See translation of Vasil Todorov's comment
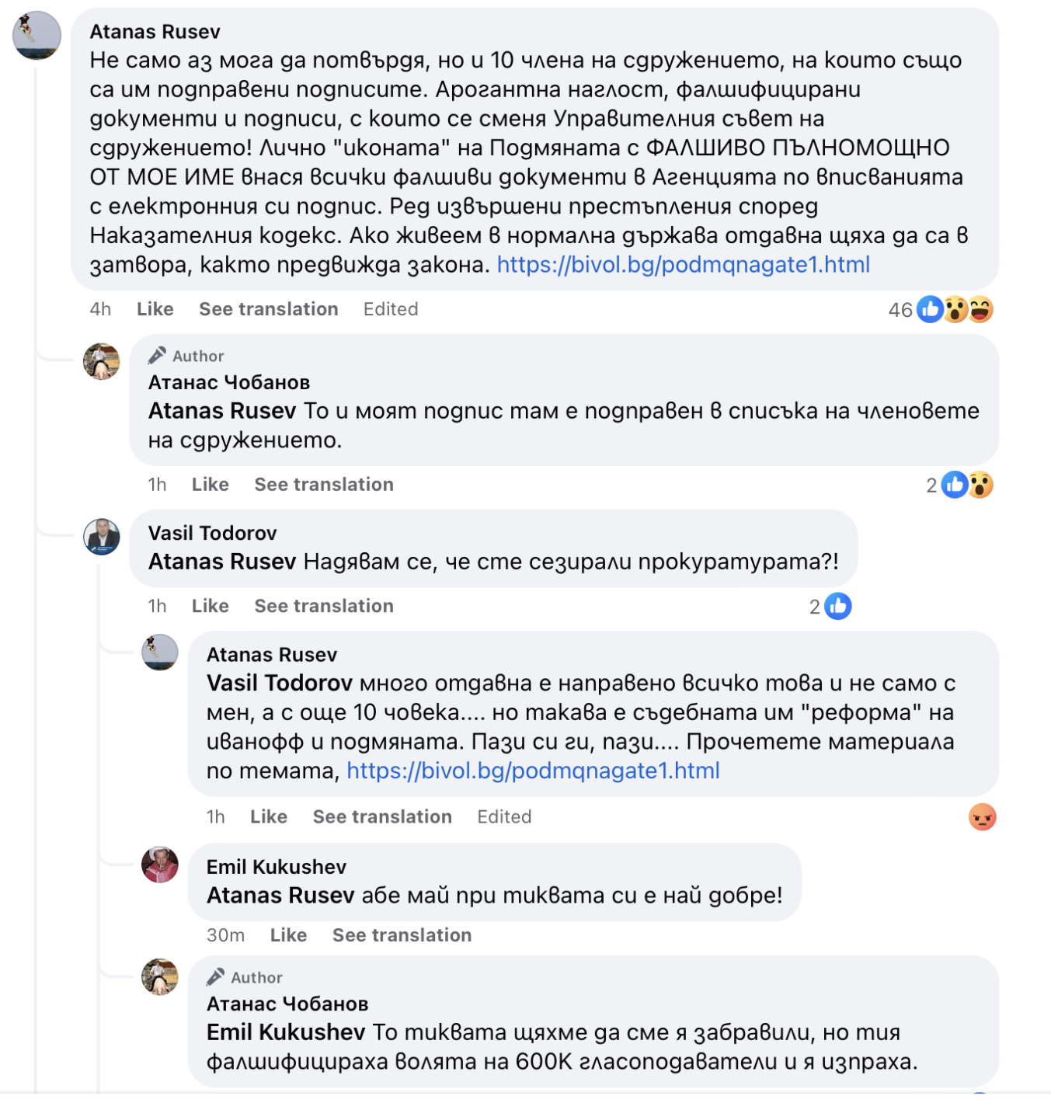The width and height of the screenshot is (1051, 1103). [x=324, y=606]
